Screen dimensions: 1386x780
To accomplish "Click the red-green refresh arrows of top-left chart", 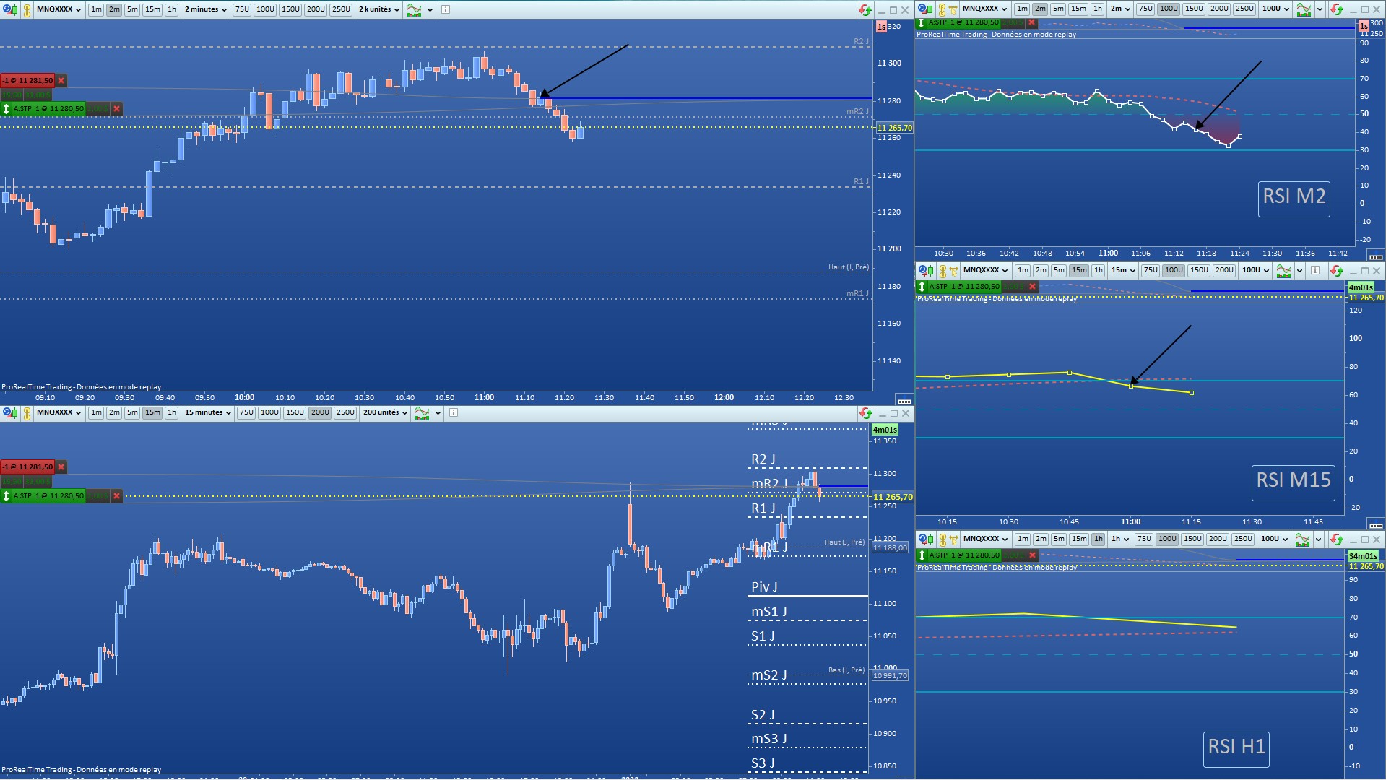I will pos(865,10).
